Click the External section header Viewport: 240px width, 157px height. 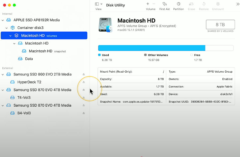point(7,68)
